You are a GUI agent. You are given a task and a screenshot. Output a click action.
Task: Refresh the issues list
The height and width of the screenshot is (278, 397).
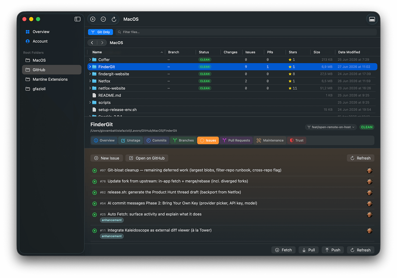coord(360,158)
